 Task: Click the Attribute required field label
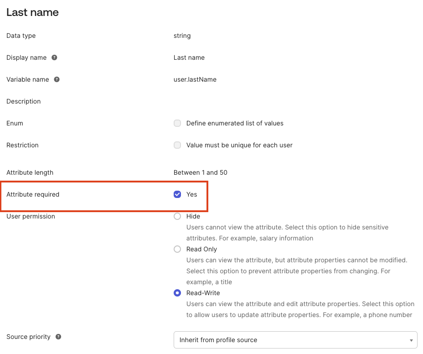[33, 194]
